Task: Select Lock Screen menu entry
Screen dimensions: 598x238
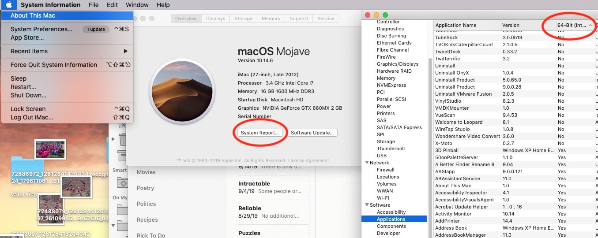Action: pos(67,109)
